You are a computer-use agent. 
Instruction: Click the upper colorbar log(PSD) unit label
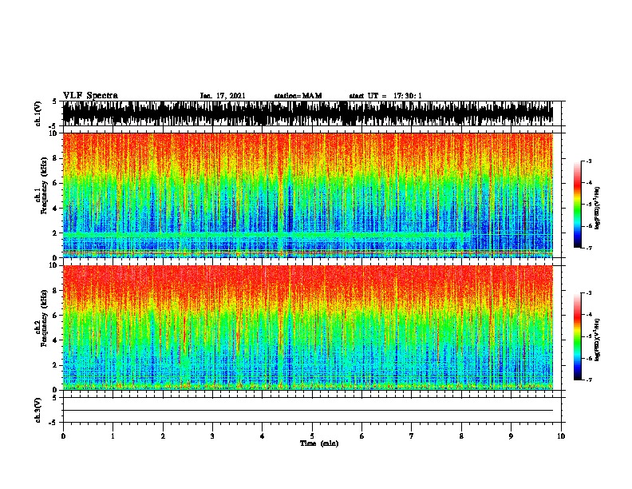[597, 209]
